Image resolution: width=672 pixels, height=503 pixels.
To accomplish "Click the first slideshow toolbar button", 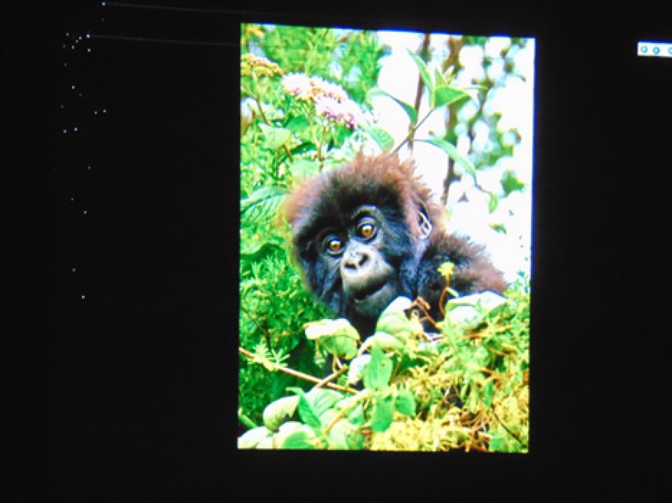I will tap(644, 50).
